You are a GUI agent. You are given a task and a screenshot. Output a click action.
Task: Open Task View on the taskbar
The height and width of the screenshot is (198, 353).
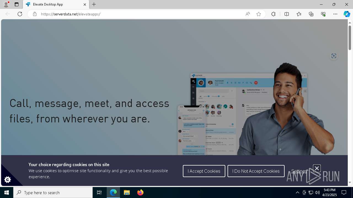[x=99, y=193]
